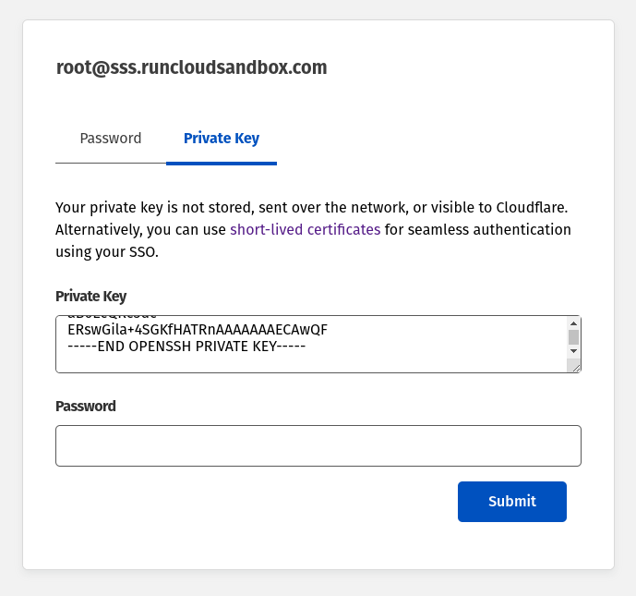Click the END OPENSSH PRIVATE KEY line
This screenshot has height=596, width=636.
(186, 347)
